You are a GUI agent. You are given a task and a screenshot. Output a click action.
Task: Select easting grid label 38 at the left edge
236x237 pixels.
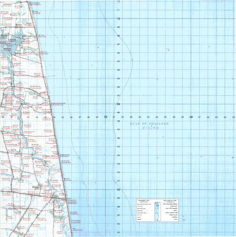[x=3, y=117]
